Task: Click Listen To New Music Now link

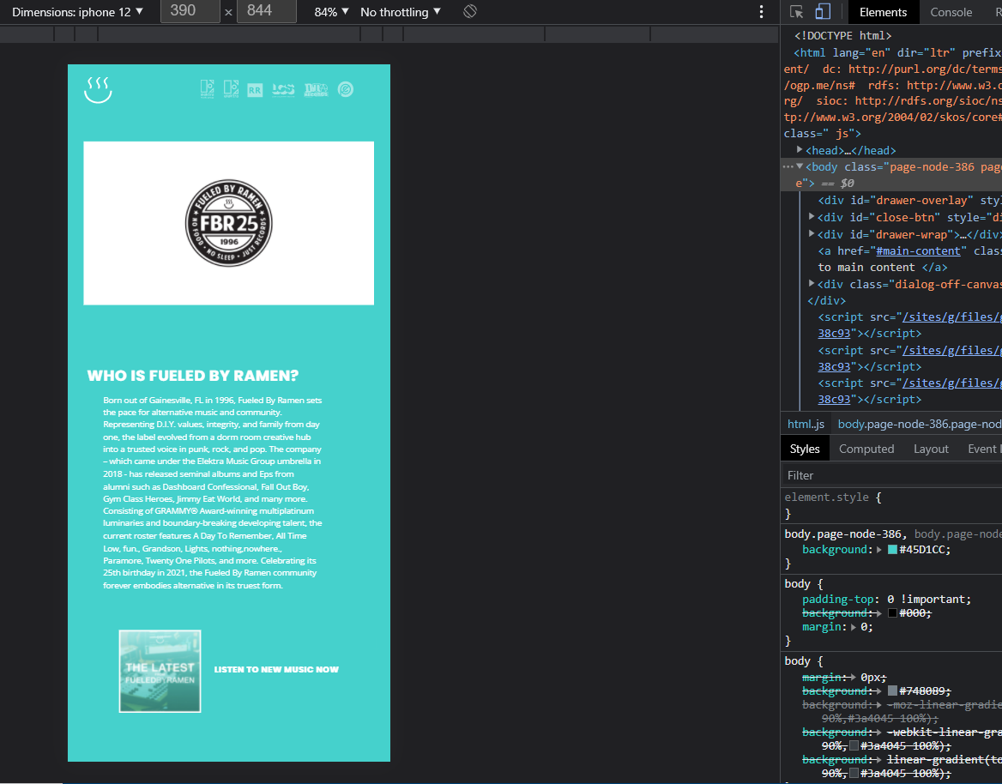Action: pyautogui.click(x=276, y=670)
